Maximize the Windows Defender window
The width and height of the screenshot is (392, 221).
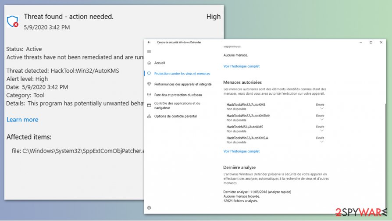pyautogui.click(x=371, y=42)
